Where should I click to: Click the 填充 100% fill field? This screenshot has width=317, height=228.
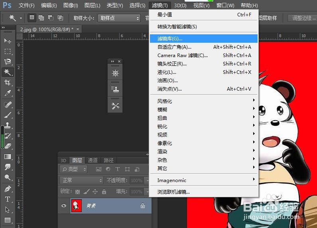(137, 192)
